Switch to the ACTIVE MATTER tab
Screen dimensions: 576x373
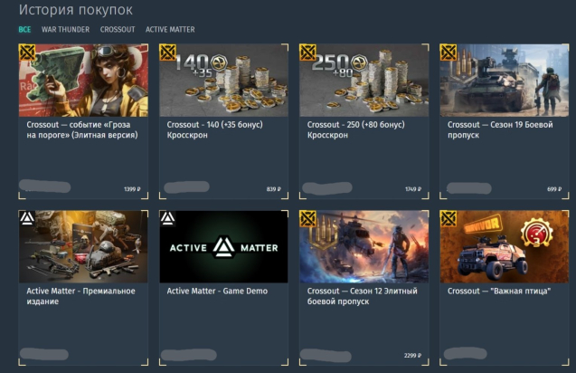tap(170, 30)
